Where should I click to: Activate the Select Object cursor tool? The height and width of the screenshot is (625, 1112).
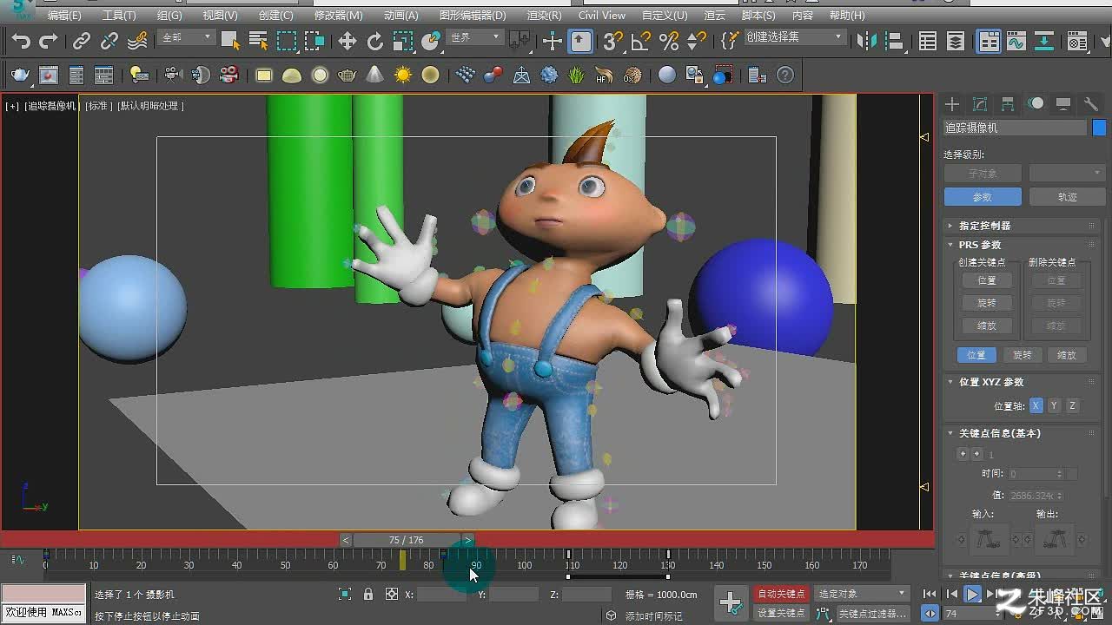(229, 41)
